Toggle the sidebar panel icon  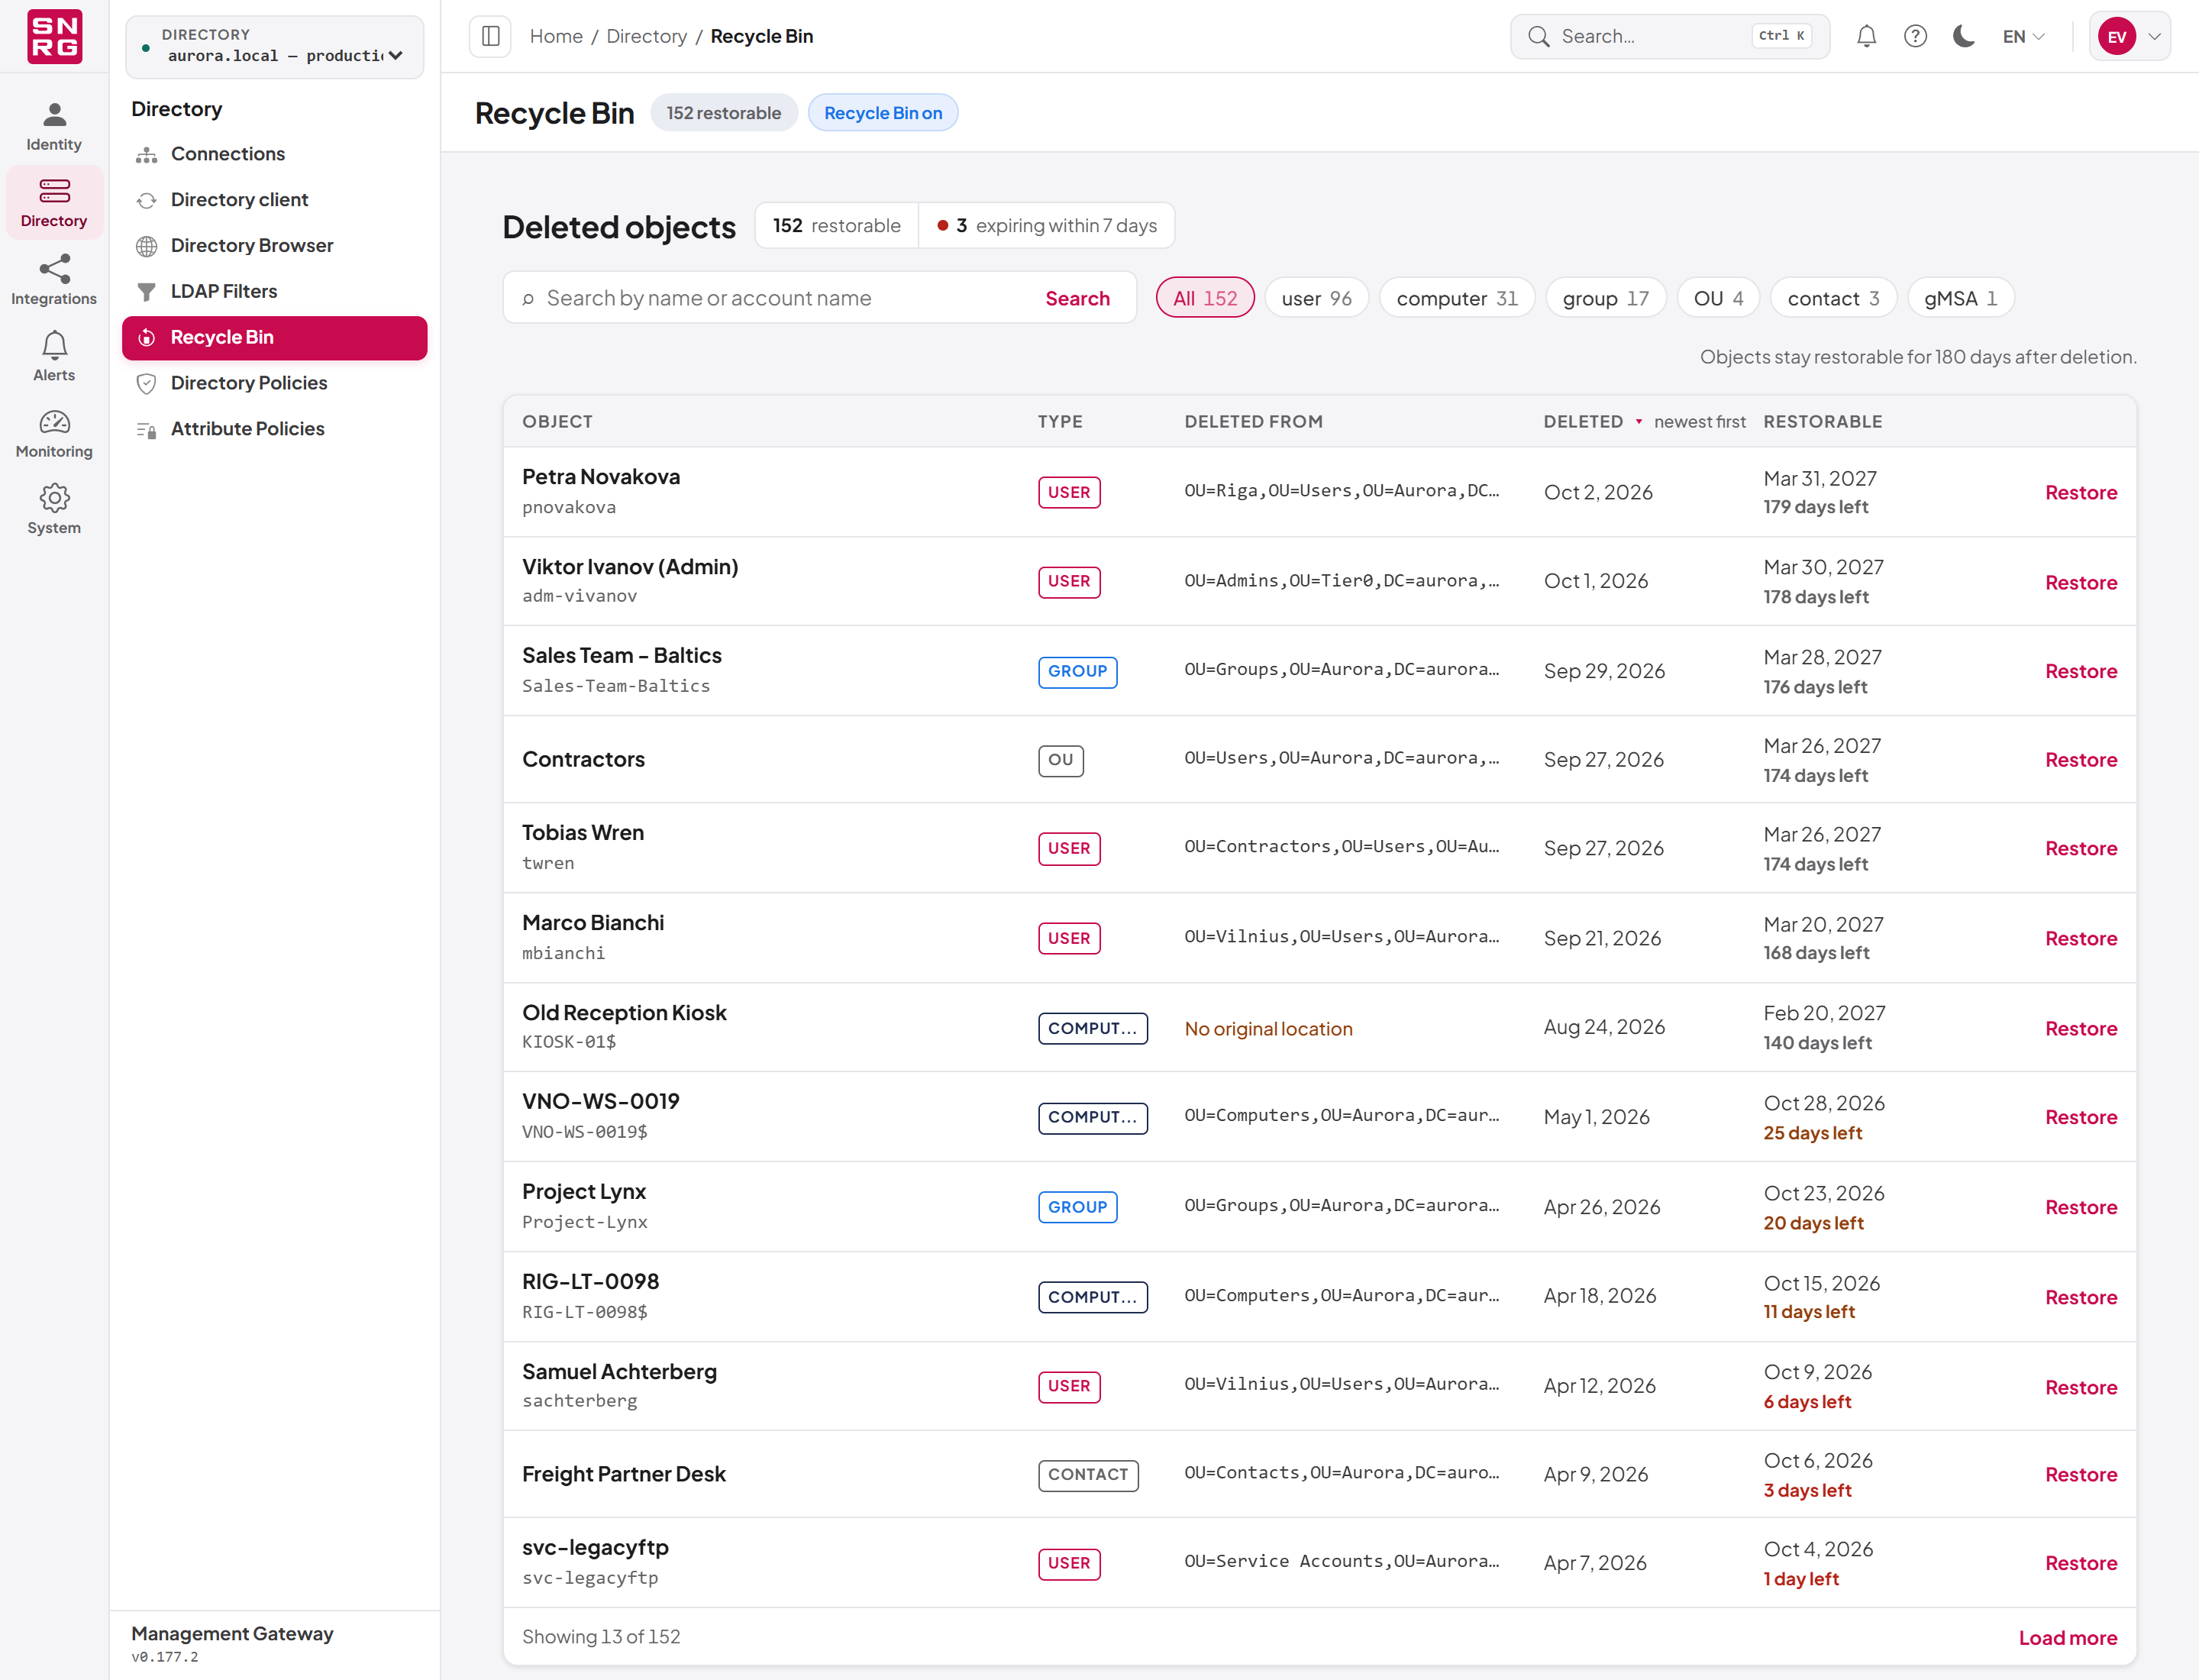pos(490,36)
